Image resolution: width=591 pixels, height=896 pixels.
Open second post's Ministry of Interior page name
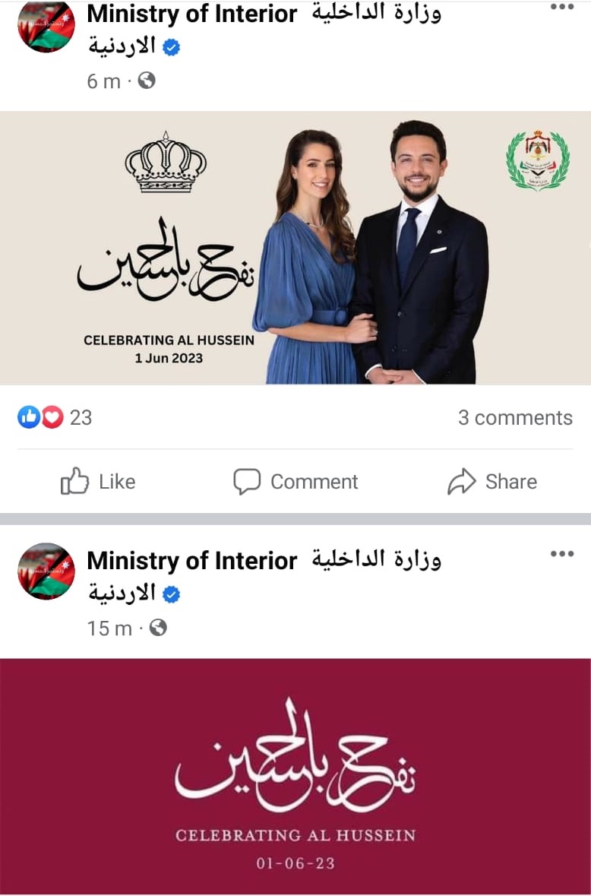tap(192, 561)
